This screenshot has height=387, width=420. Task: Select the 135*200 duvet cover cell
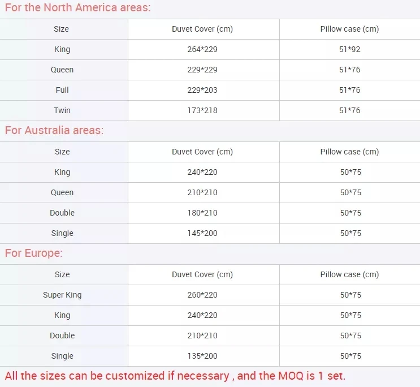(x=202, y=356)
